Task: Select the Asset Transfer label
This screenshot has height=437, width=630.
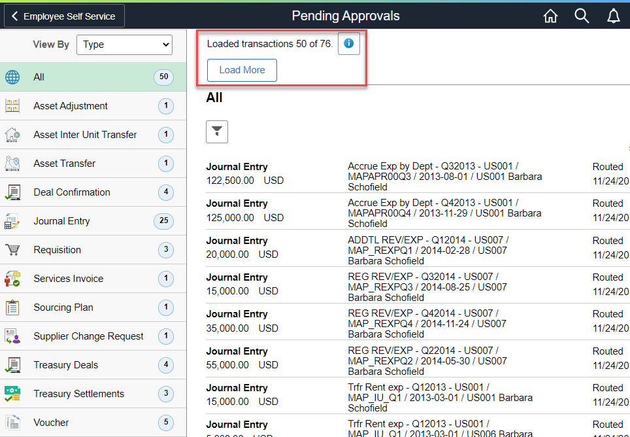Action: point(65,164)
